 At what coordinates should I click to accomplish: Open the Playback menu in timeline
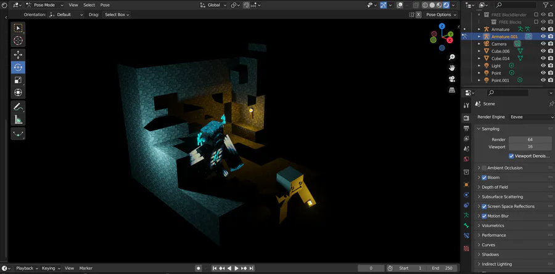coord(26,268)
